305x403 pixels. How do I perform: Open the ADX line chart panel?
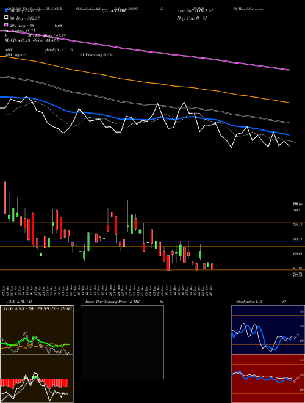[x=37, y=330]
